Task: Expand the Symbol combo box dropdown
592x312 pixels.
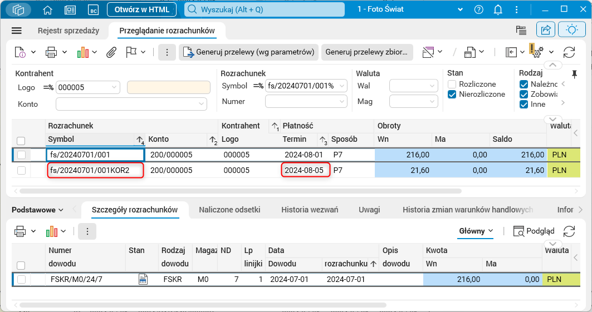Action: click(342, 86)
